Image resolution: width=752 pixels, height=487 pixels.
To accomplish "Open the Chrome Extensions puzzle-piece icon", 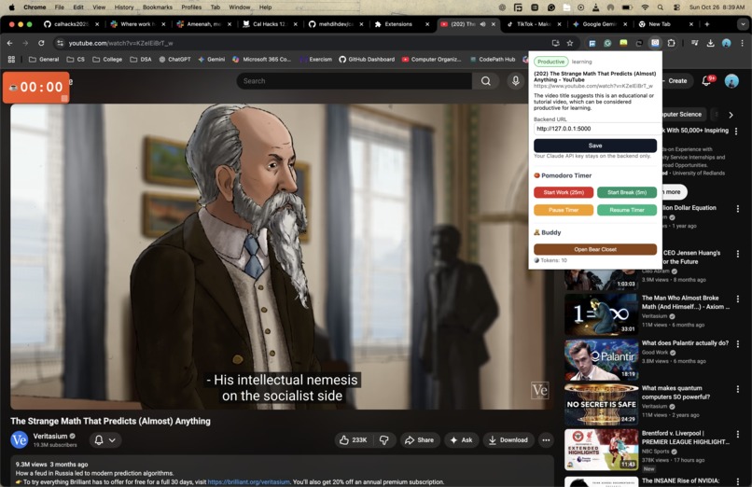I will click(671, 43).
